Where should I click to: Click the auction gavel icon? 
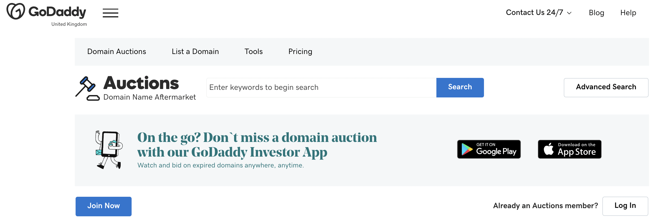coord(87,88)
